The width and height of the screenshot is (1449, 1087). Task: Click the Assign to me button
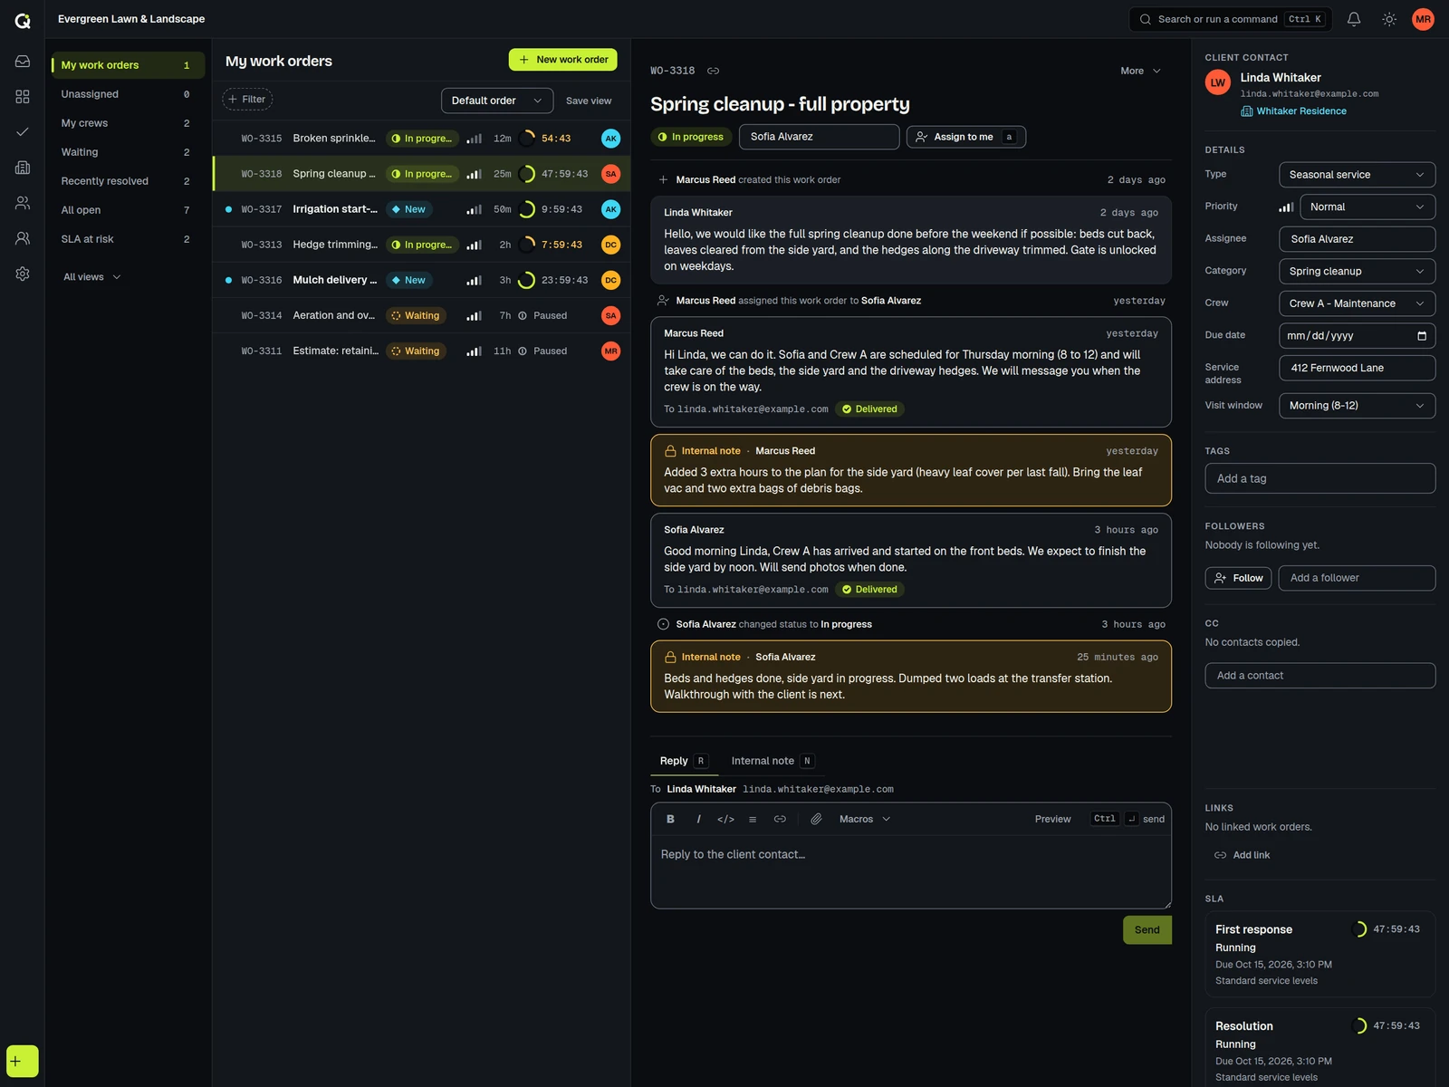(x=965, y=137)
